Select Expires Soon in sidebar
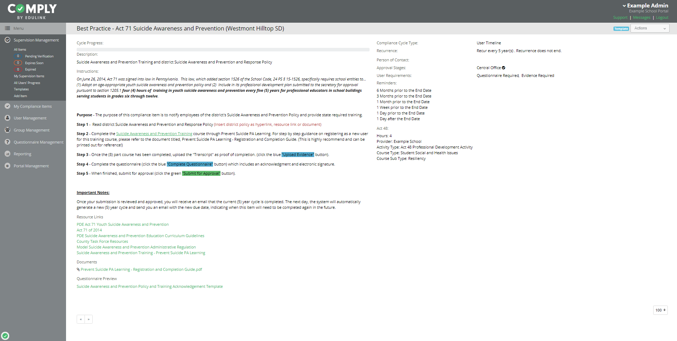 [x=34, y=63]
